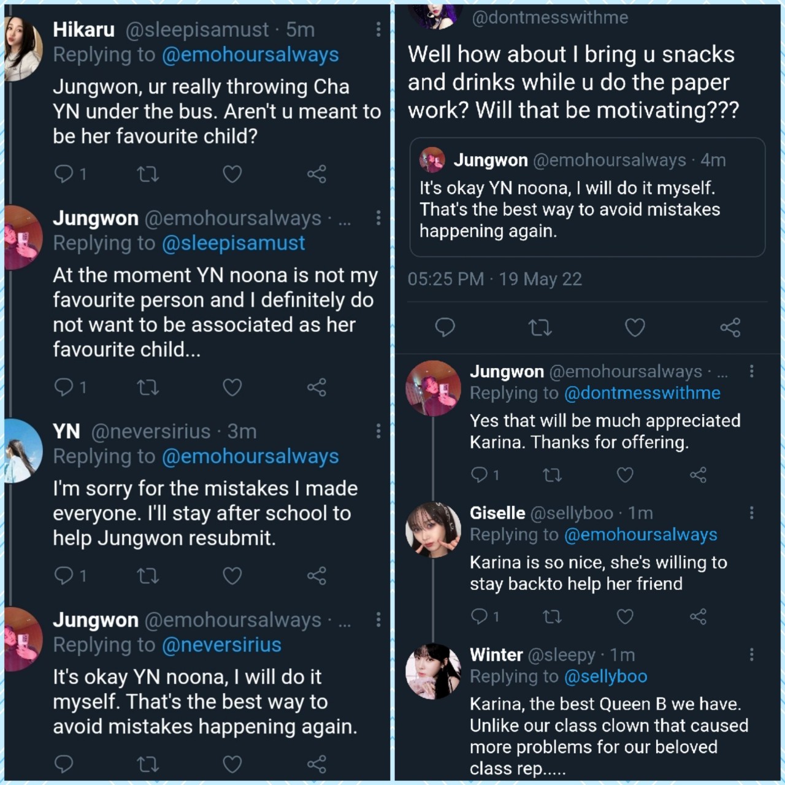Open more options on Hikaru's tweet

(x=378, y=29)
